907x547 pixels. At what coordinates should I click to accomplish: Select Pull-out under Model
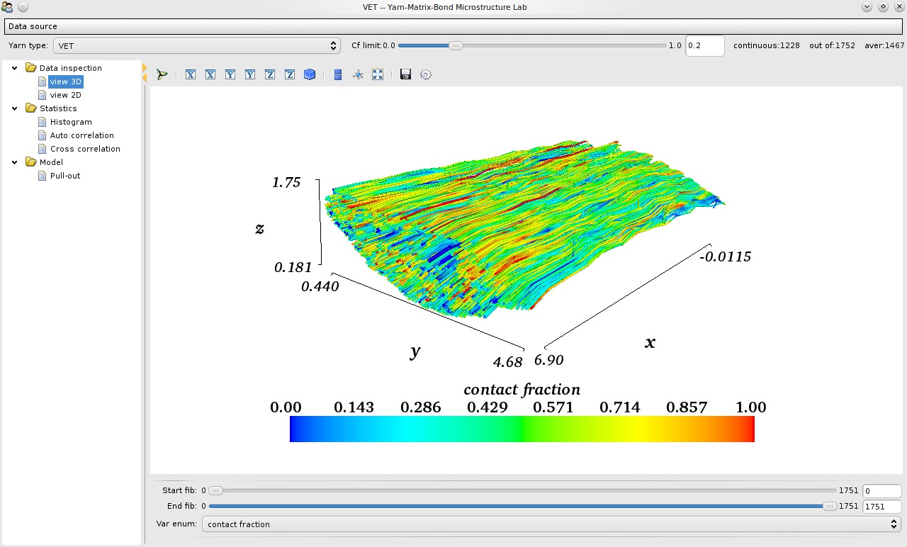click(65, 176)
